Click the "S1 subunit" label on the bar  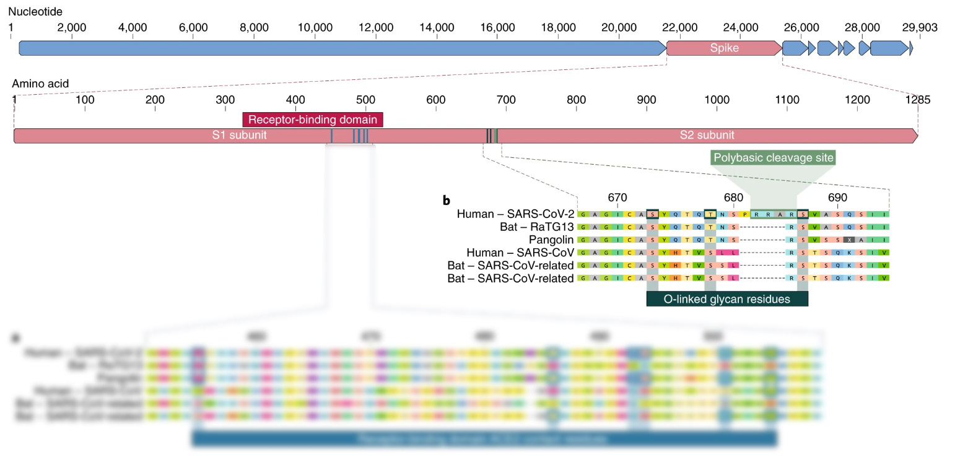(x=240, y=136)
